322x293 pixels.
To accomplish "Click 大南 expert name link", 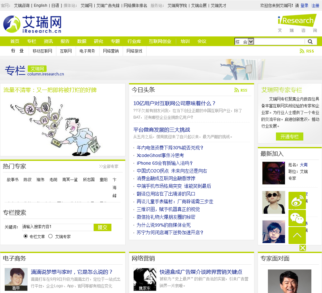I will (x=304, y=165).
